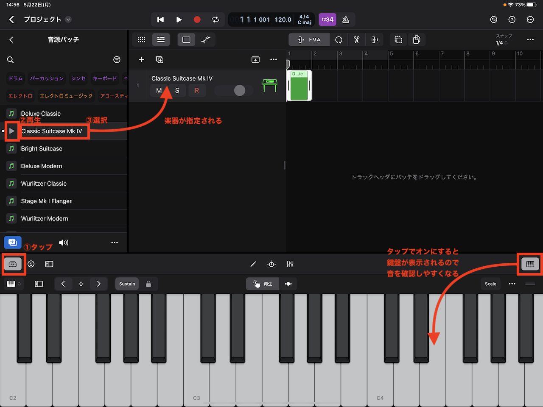
Task: Switch to Live Loops grid view
Action: coord(142,39)
